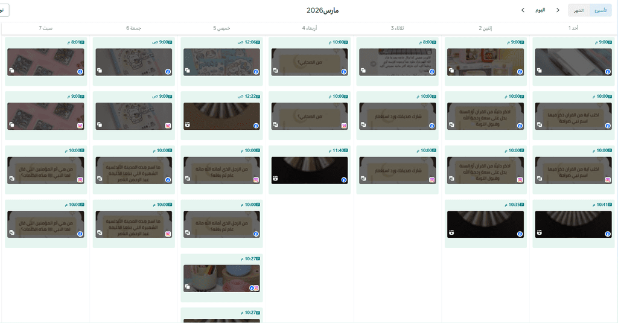Click the أربعاء 4 day header
This screenshot has height=323, width=618.
[310, 28]
